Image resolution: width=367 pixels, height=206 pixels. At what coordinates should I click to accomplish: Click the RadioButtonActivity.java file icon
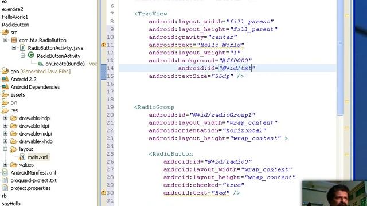23,48
